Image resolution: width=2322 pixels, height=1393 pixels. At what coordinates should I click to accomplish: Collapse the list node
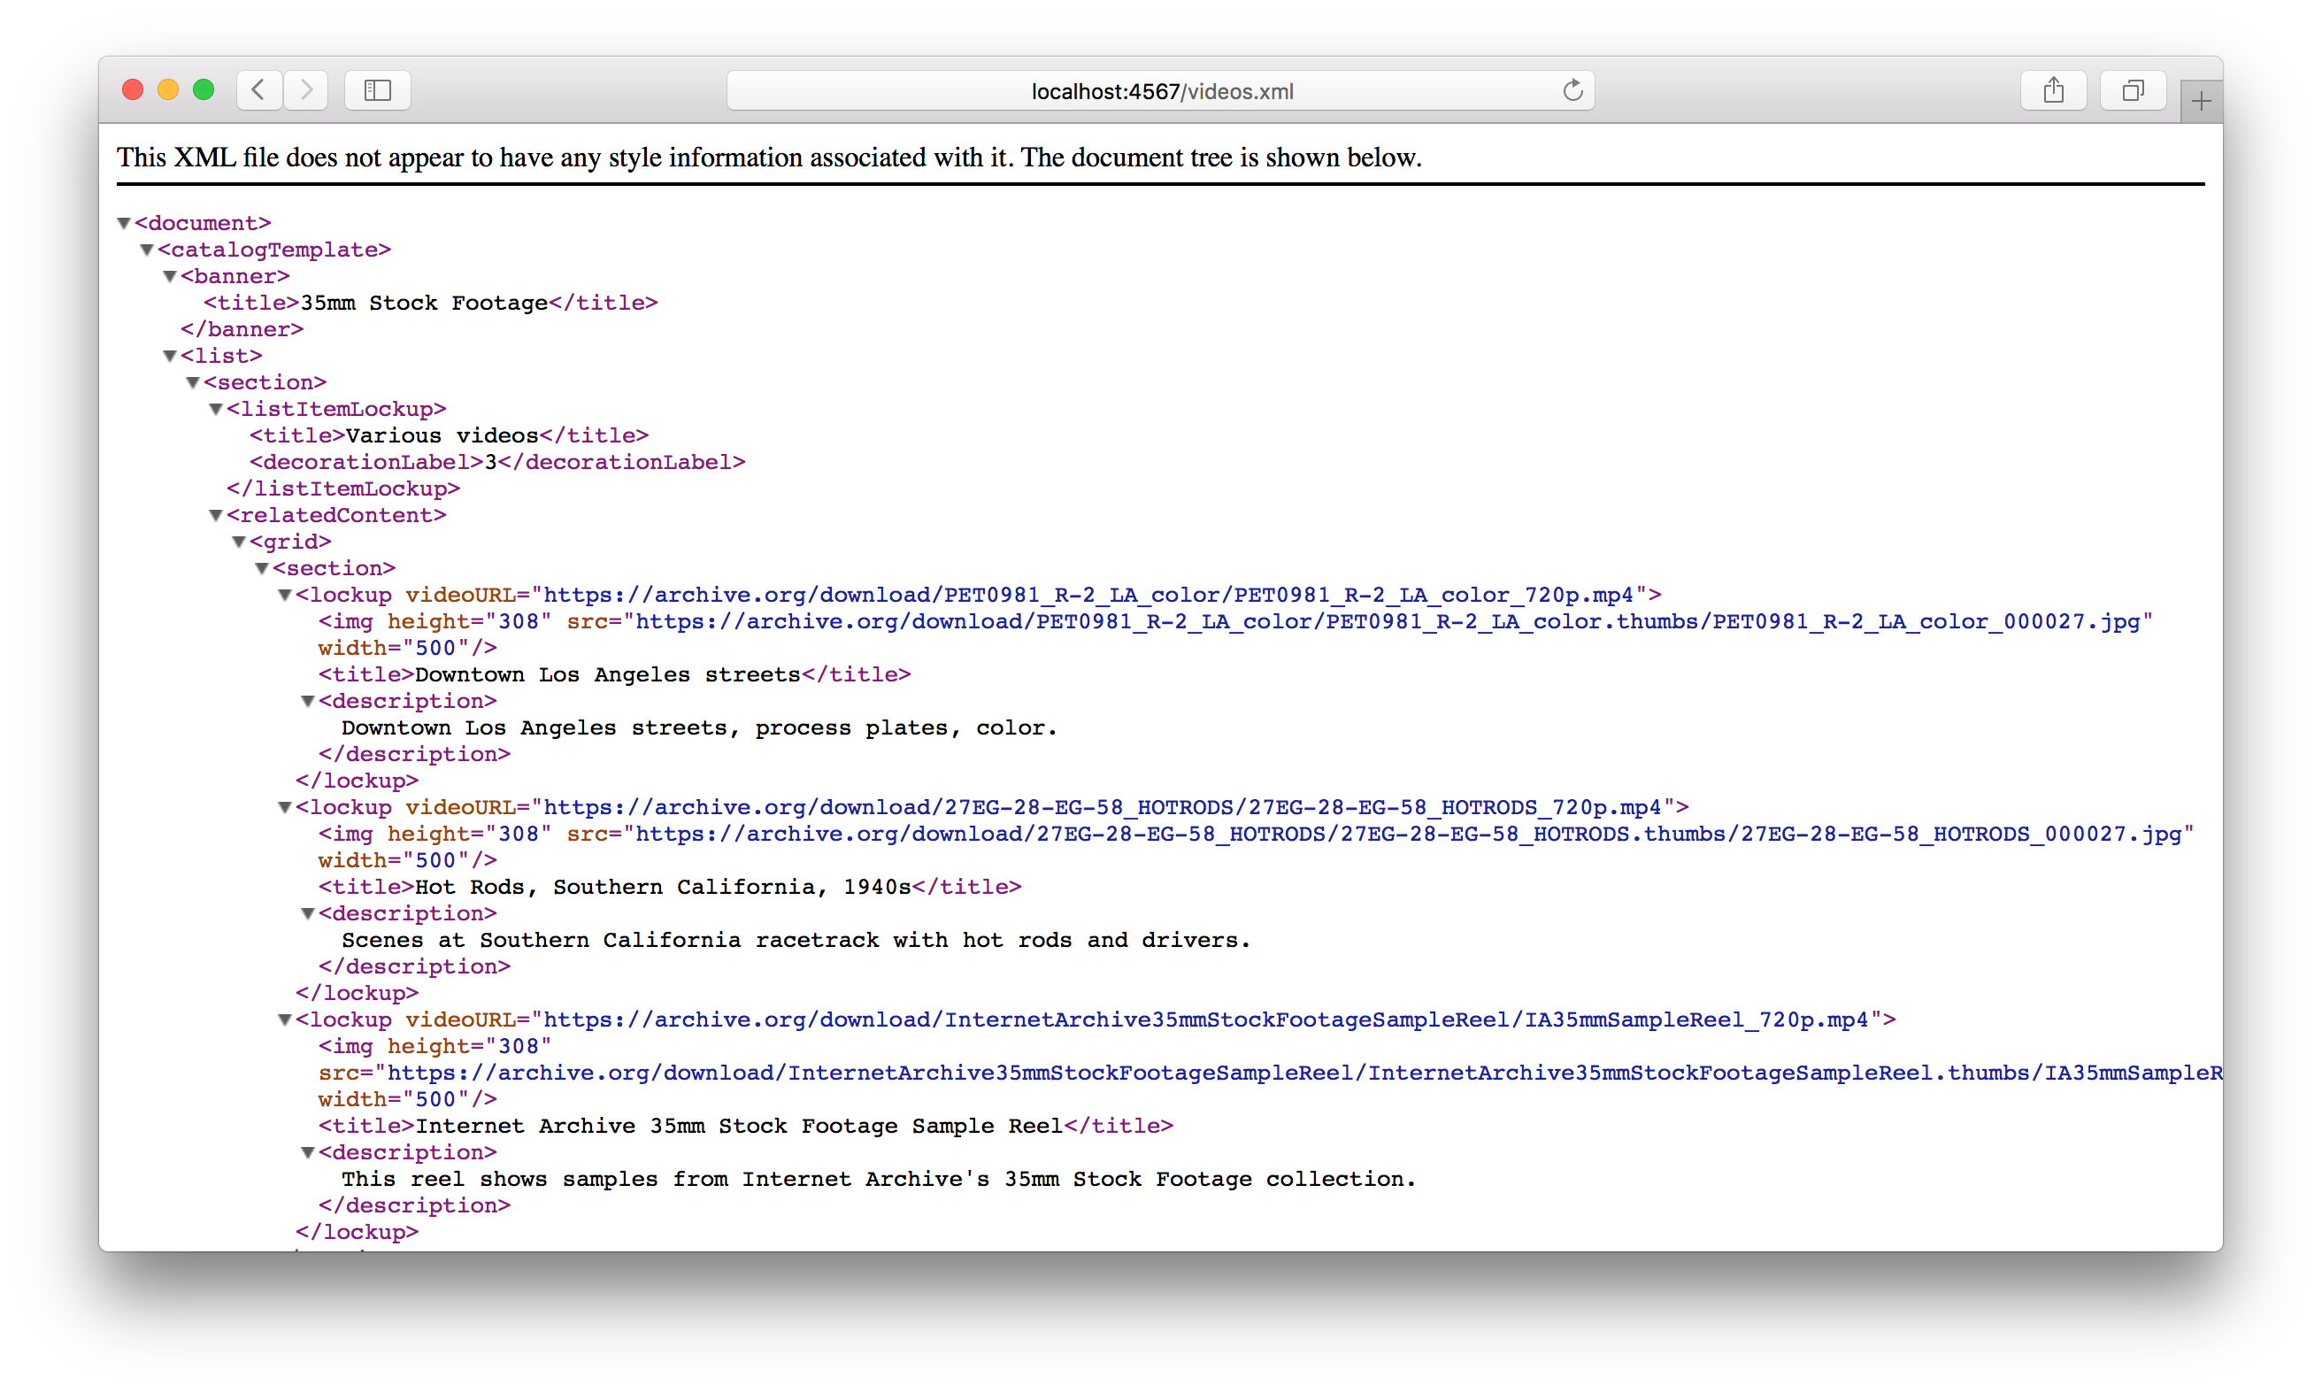170,356
